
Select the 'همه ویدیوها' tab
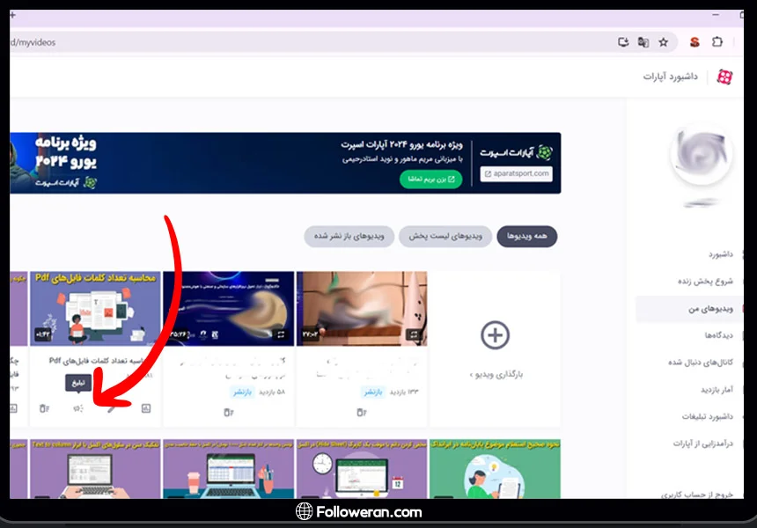tap(526, 237)
